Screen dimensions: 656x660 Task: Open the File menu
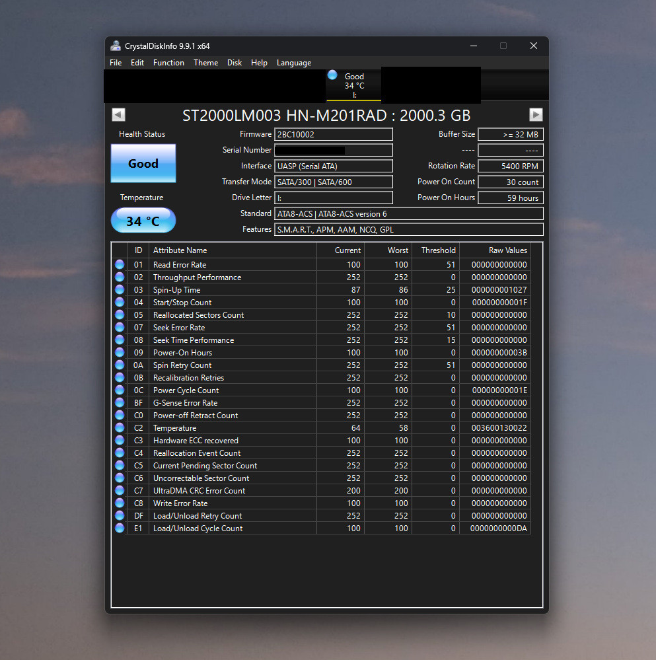tap(116, 63)
